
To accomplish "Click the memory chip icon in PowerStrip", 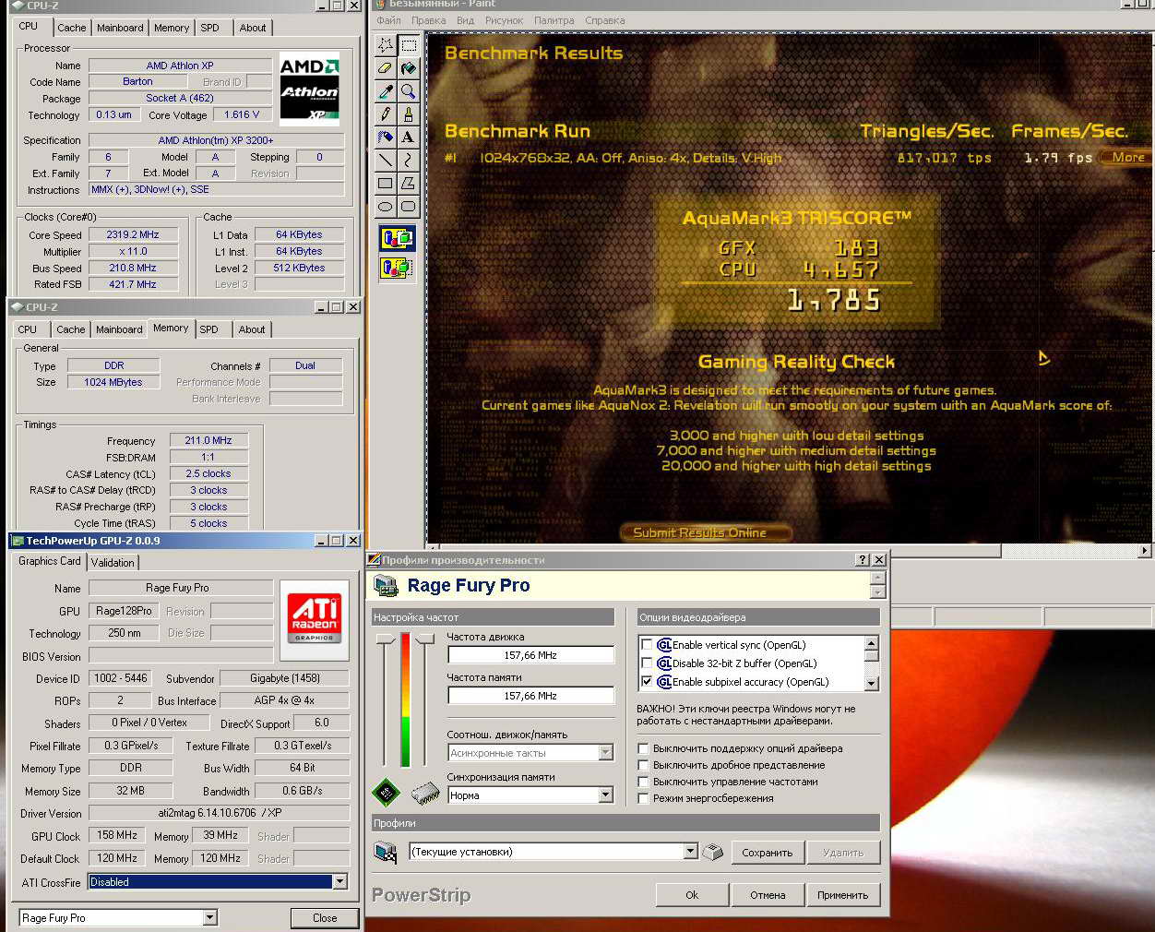I will tap(424, 793).
